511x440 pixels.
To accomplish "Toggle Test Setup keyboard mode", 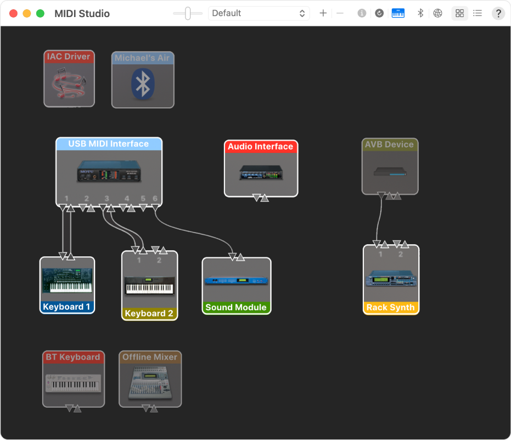I will point(398,13).
